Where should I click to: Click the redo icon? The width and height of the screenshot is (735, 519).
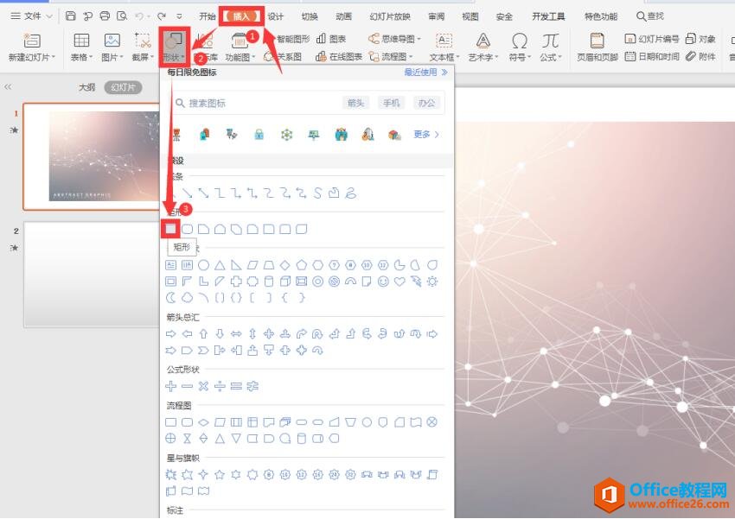tap(162, 16)
